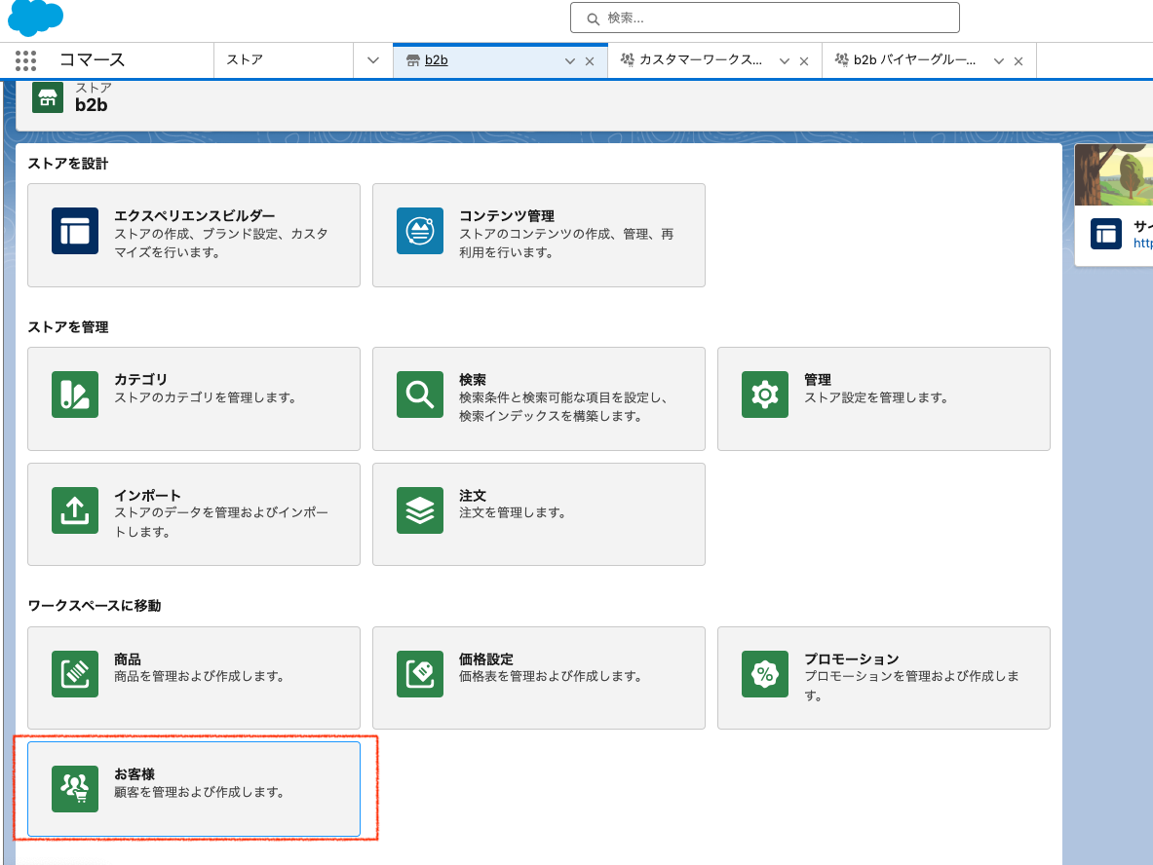Open the App Launcher grid icon
The width and height of the screenshot is (1153, 865).
coord(25,60)
